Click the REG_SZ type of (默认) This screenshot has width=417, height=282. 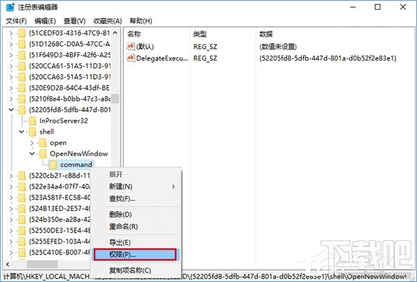205,47
